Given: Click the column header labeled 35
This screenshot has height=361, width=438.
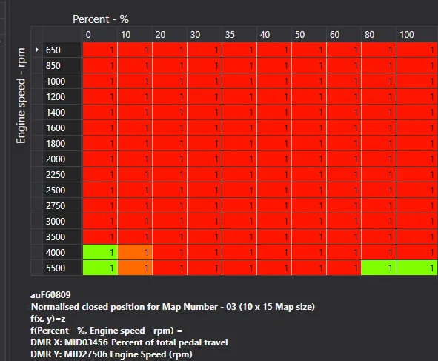Looking at the screenshot, I should pos(239,35).
